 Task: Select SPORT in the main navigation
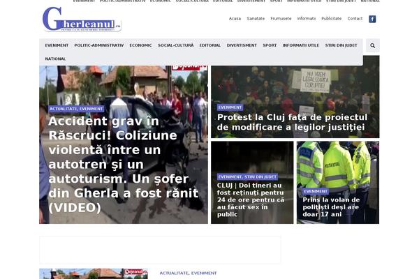pyautogui.click(x=270, y=45)
